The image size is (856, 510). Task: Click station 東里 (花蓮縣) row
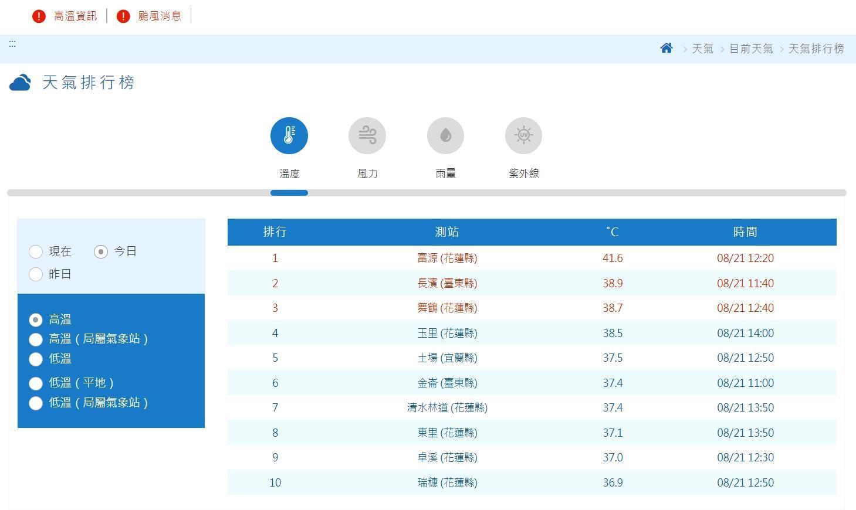(447, 433)
